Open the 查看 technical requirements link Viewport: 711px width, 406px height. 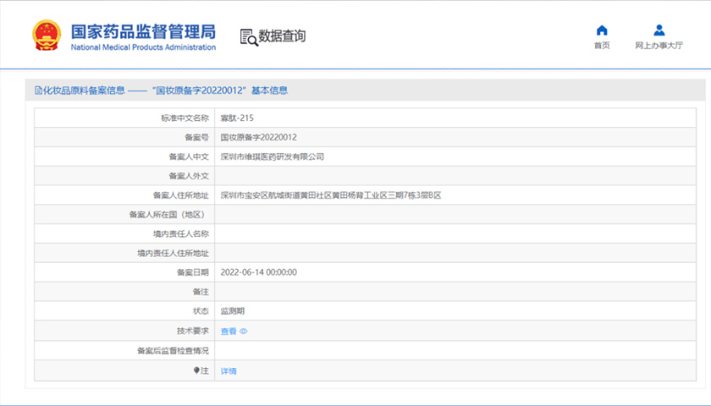tap(228, 332)
